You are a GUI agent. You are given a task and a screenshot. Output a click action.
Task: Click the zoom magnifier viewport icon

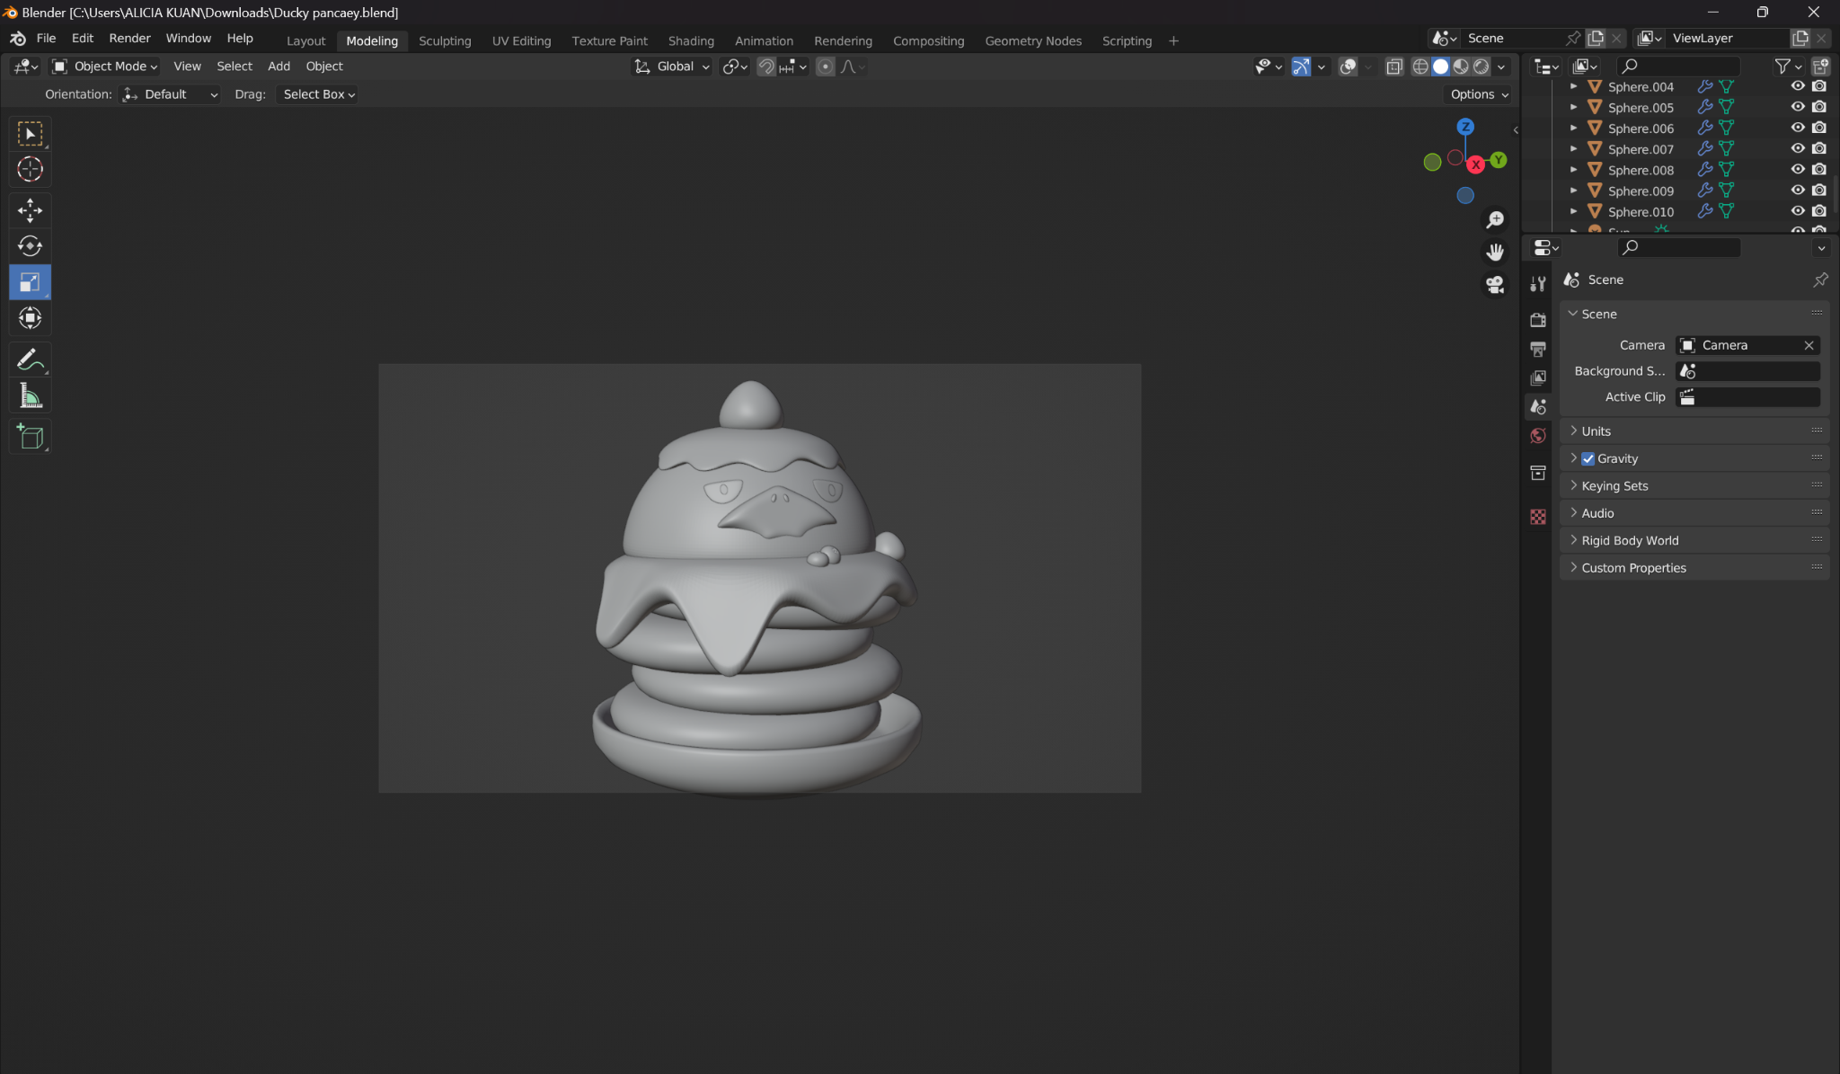tap(1495, 220)
